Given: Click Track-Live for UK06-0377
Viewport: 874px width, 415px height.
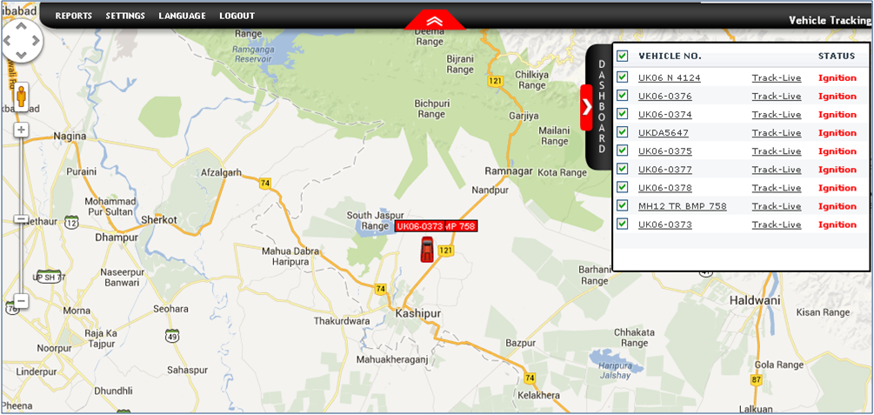Looking at the screenshot, I should pos(777,171).
